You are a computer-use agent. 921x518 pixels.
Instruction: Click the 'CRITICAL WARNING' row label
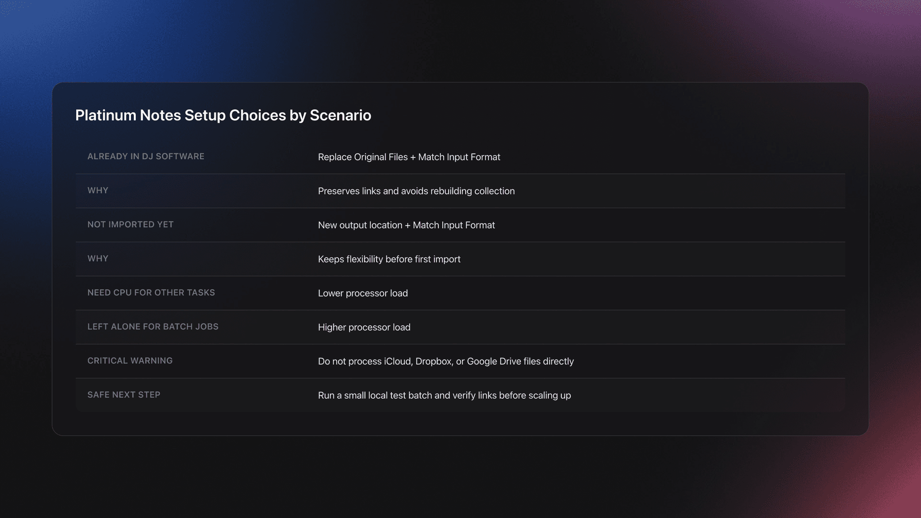click(x=130, y=361)
